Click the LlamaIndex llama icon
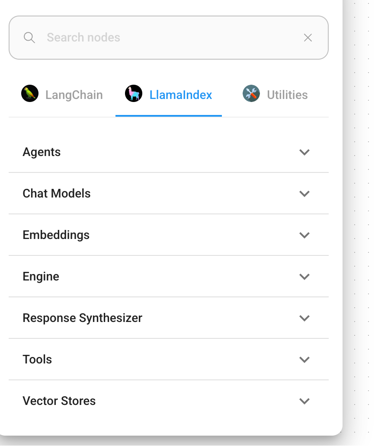 pyautogui.click(x=134, y=93)
